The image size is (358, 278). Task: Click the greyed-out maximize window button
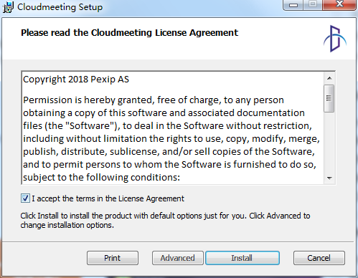(x=313, y=5)
